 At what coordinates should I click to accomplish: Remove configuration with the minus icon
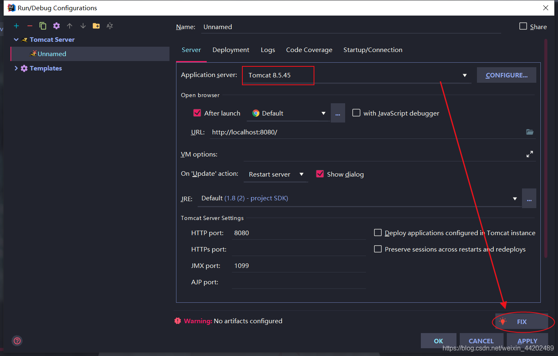(x=29, y=26)
